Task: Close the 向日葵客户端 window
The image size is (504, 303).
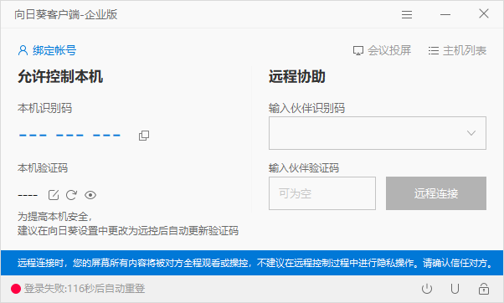Action: pyautogui.click(x=484, y=14)
